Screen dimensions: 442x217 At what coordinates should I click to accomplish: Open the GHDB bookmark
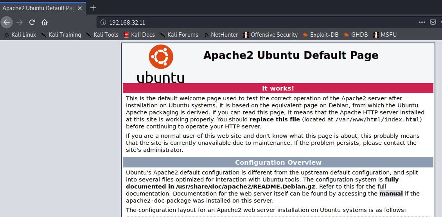coord(356,35)
